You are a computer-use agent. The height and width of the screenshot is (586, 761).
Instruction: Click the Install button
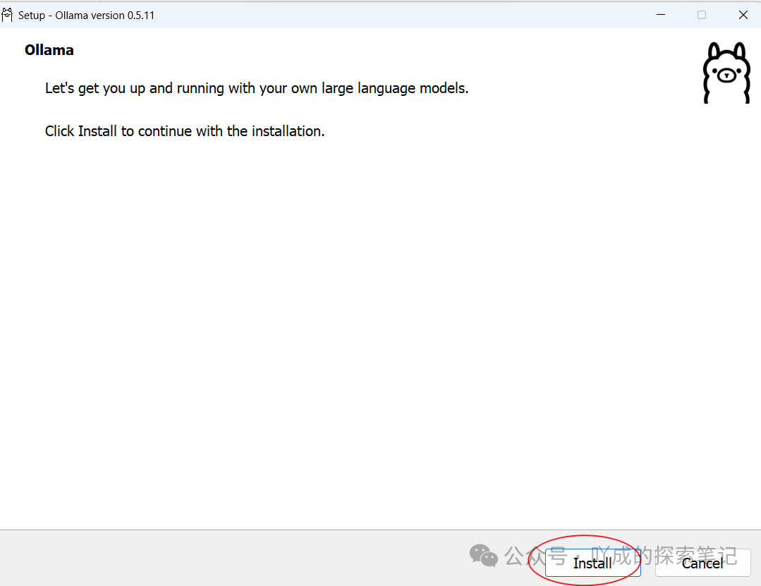pos(592,563)
